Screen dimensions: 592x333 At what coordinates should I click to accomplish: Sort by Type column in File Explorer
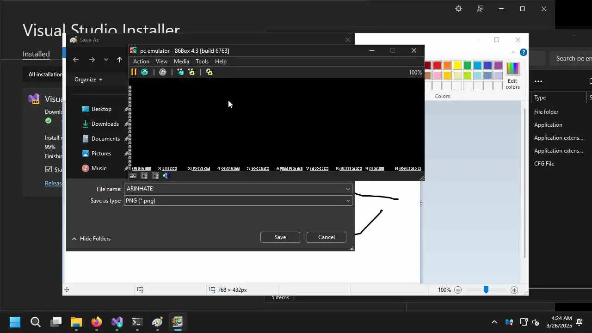tap(540, 98)
